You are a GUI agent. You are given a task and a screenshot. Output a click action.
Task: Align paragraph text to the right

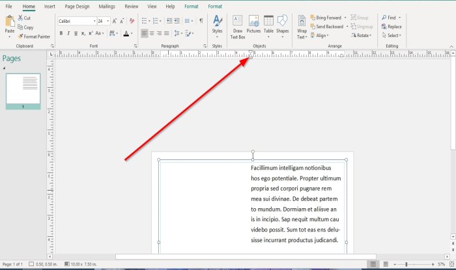160,33
